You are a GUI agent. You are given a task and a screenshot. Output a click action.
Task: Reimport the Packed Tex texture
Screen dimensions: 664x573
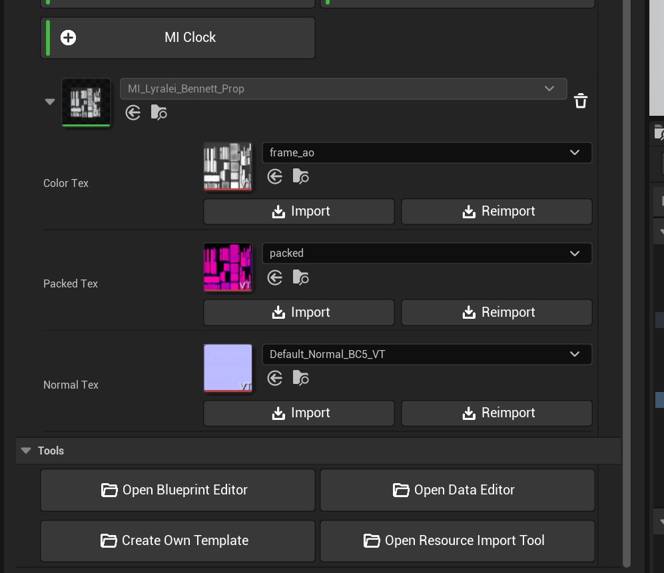tap(497, 312)
